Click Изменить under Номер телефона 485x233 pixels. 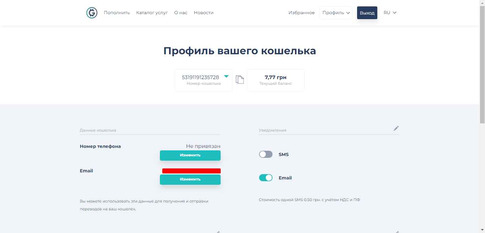[x=190, y=155]
